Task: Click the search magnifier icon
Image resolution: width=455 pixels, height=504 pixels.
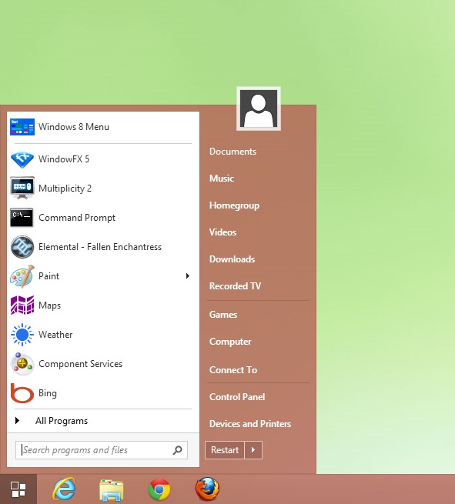Action: (178, 450)
